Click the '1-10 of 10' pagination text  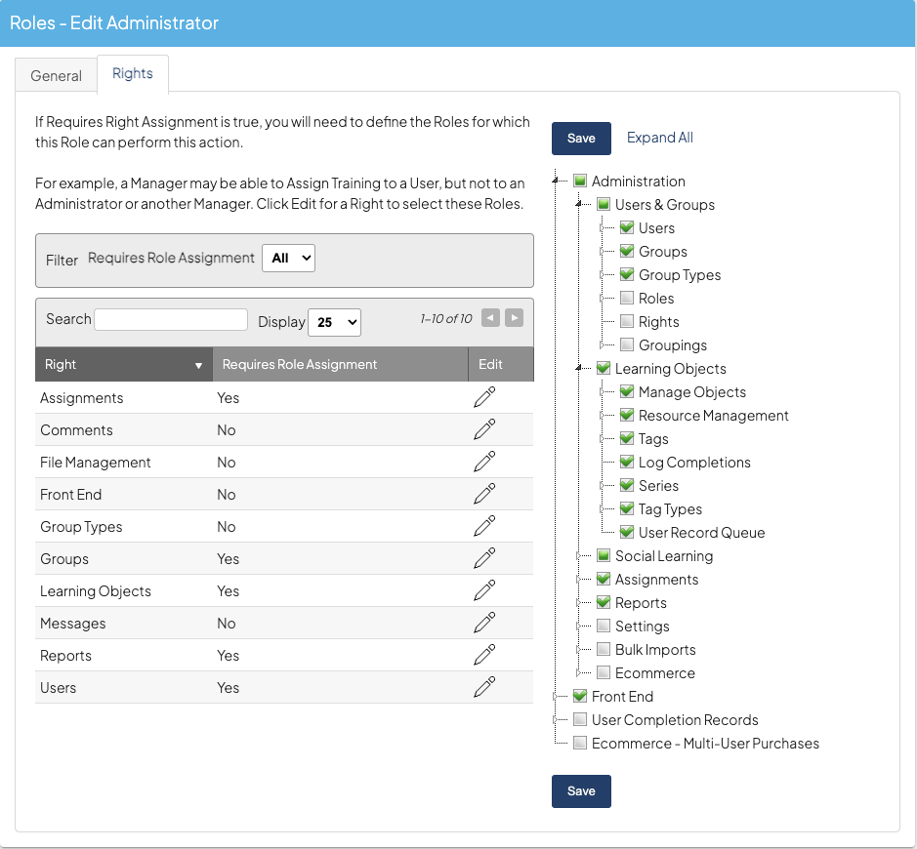[445, 318]
